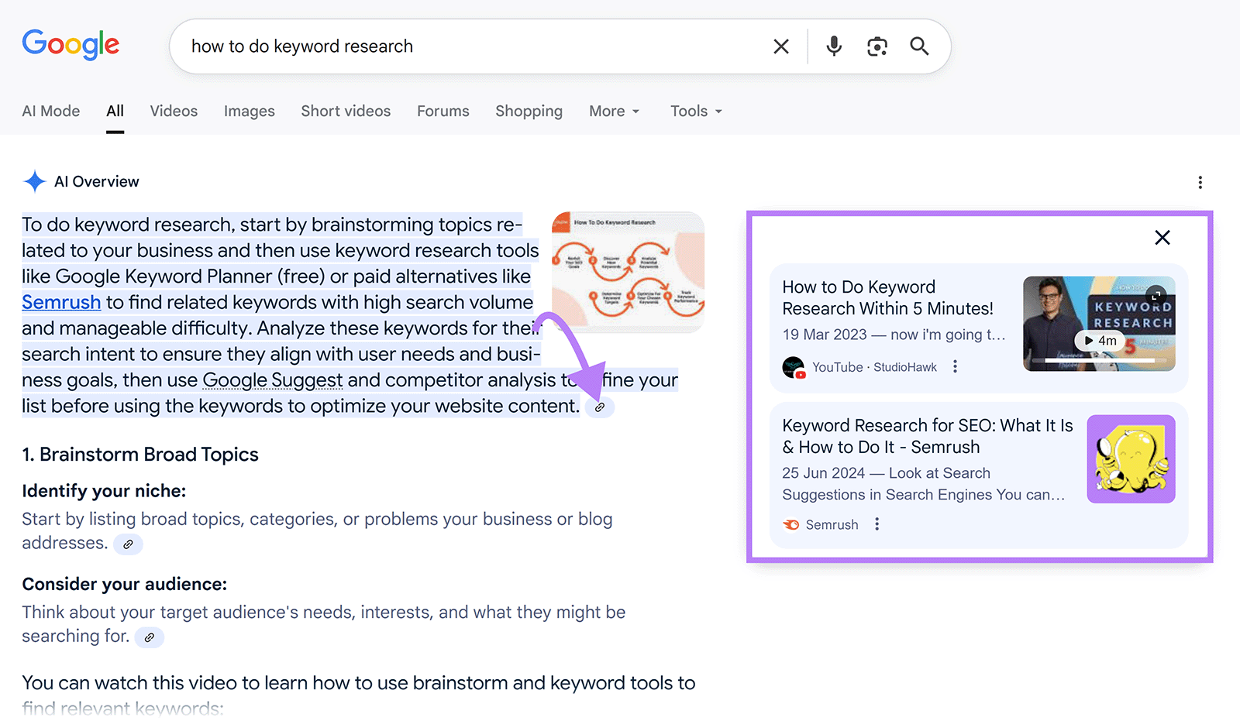This screenshot has width=1240, height=721.
Task: Click the link icon after 'searching for'
Action: (x=149, y=637)
